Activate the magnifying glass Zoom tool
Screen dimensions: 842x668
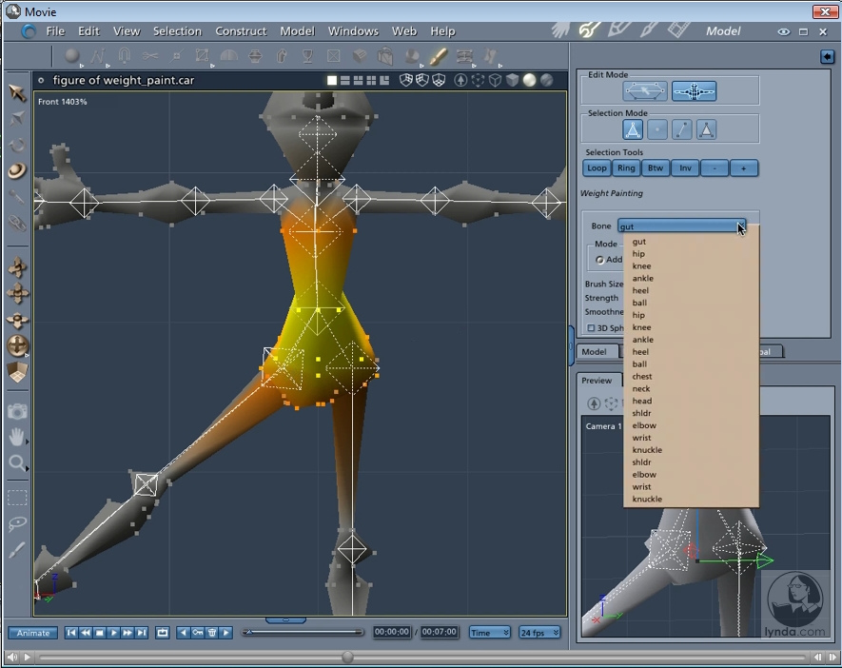(x=17, y=463)
